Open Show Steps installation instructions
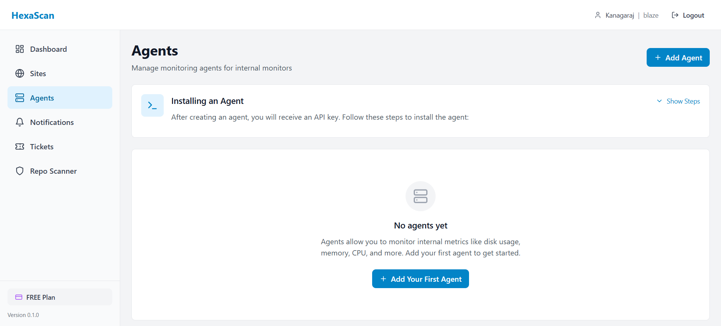Viewport: 721px width, 326px height. click(683, 101)
